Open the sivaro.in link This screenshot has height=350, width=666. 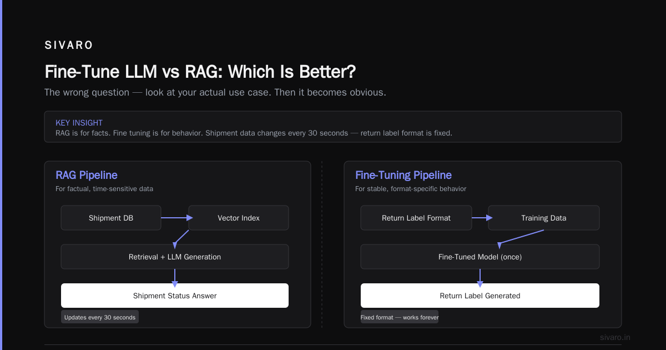tap(615, 337)
